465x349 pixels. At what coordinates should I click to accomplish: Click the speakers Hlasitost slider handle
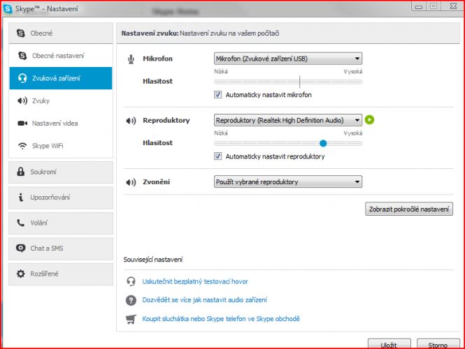[323, 143]
